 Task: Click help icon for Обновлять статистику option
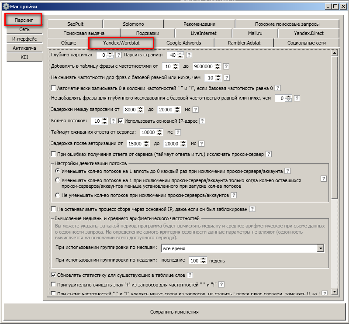click(x=190, y=275)
